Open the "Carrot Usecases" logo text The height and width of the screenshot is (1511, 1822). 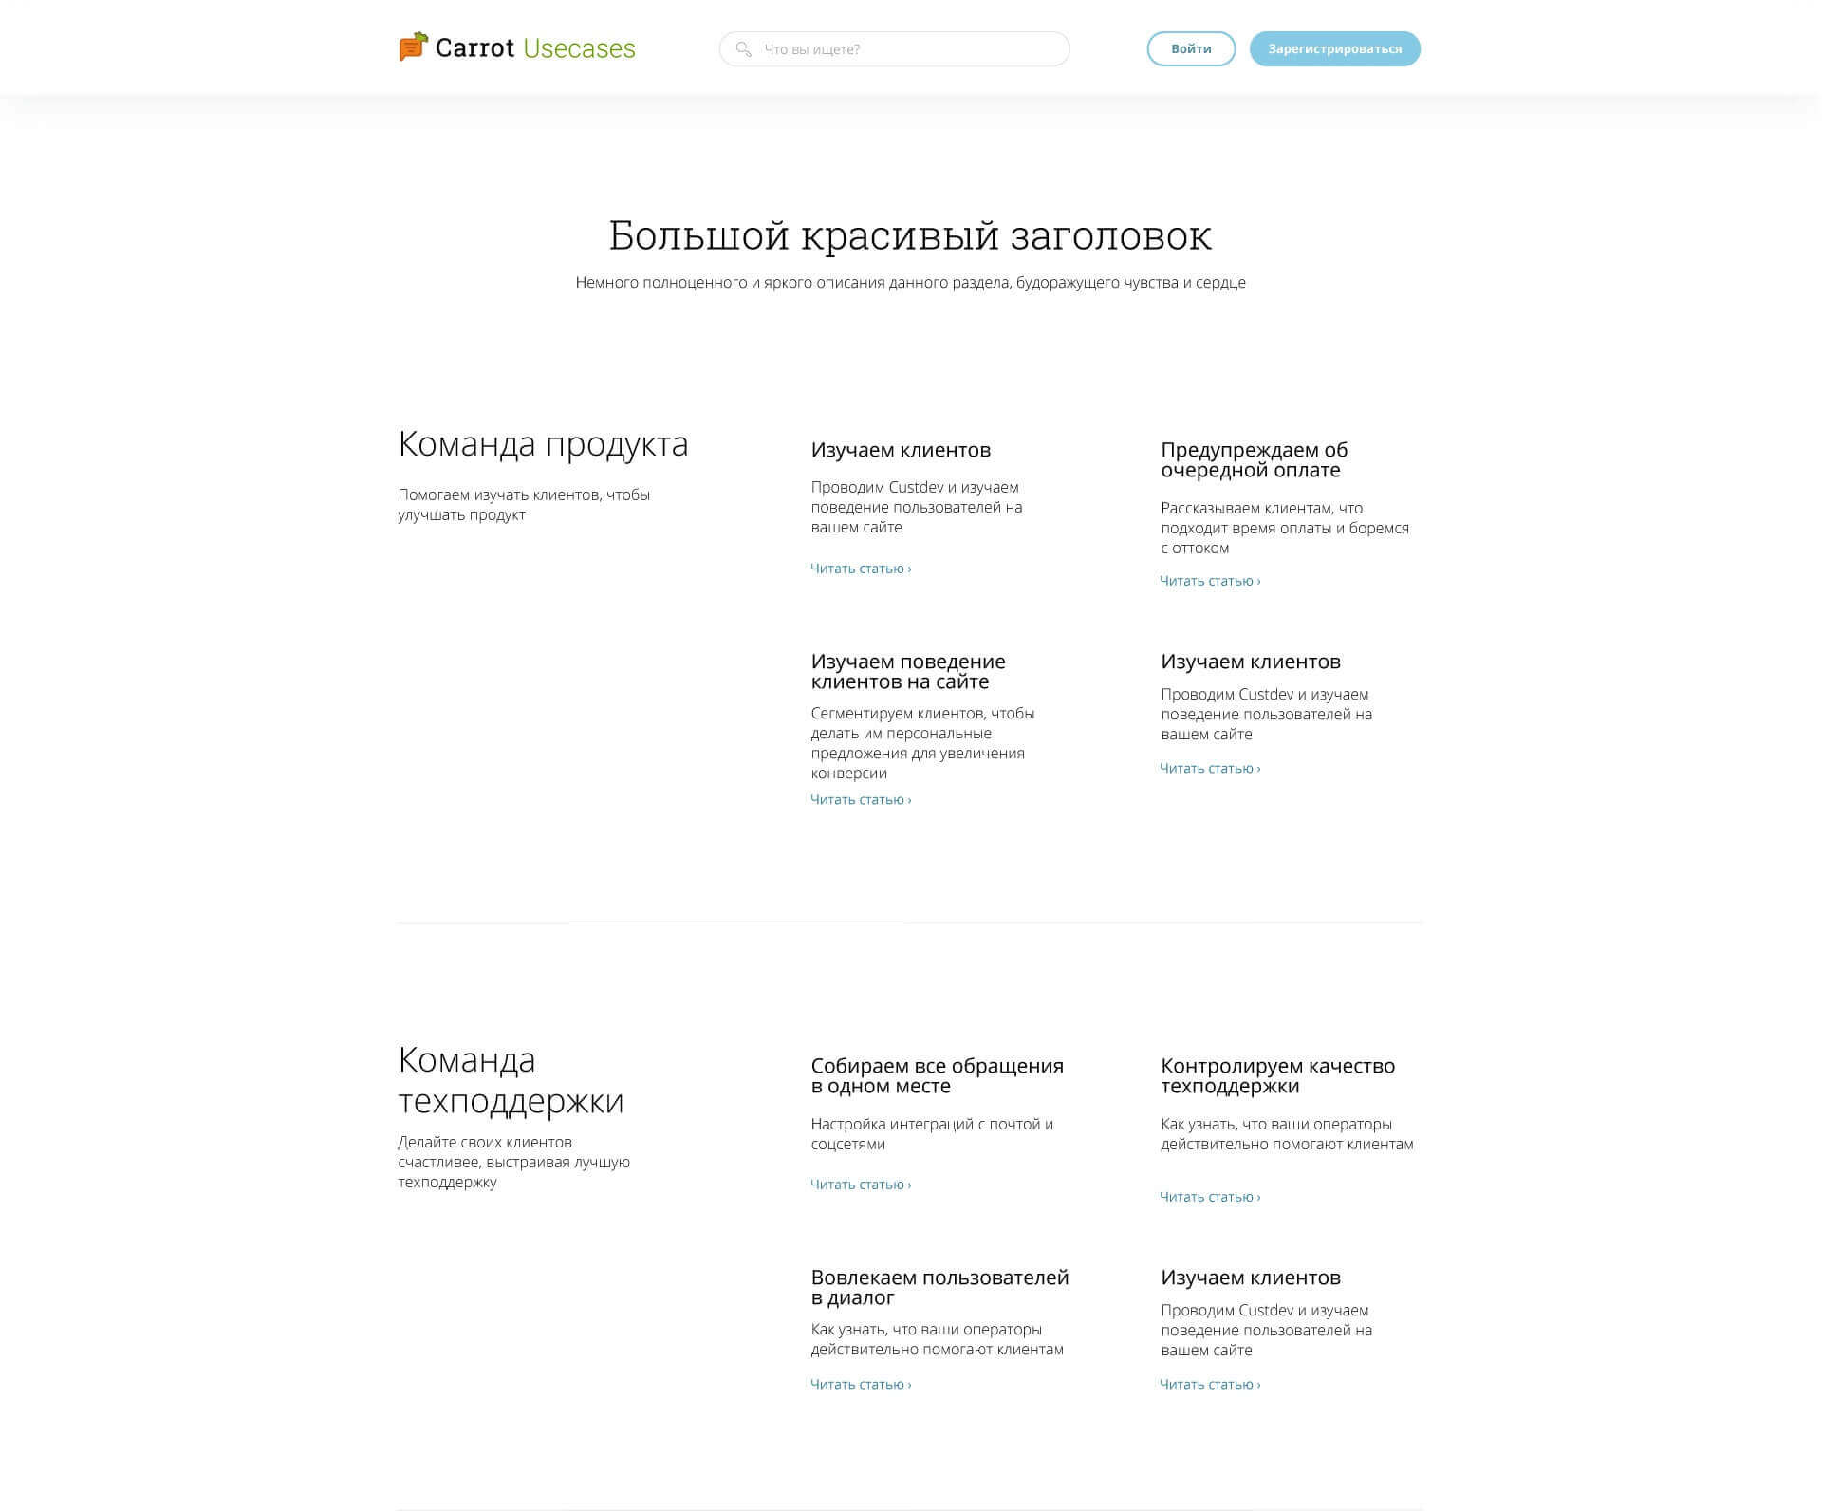[x=535, y=48]
